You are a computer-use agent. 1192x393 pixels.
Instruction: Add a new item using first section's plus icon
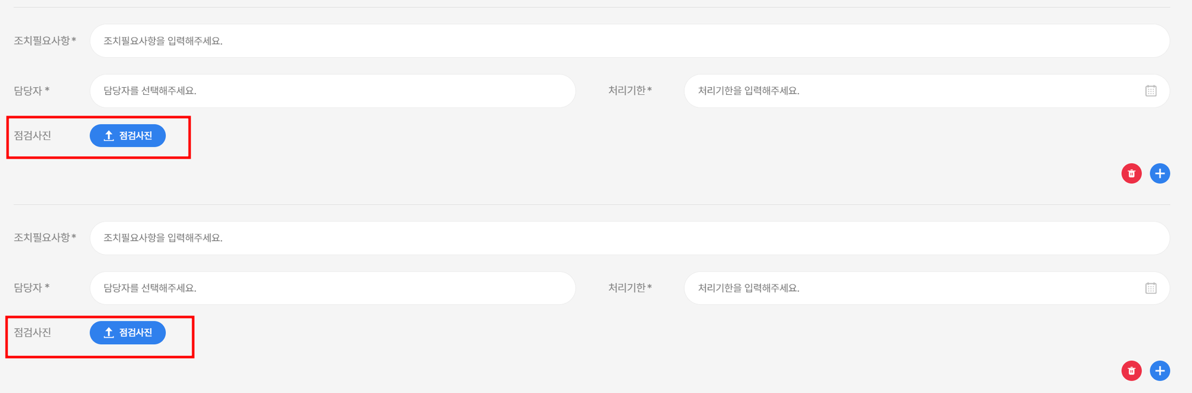pyautogui.click(x=1160, y=174)
